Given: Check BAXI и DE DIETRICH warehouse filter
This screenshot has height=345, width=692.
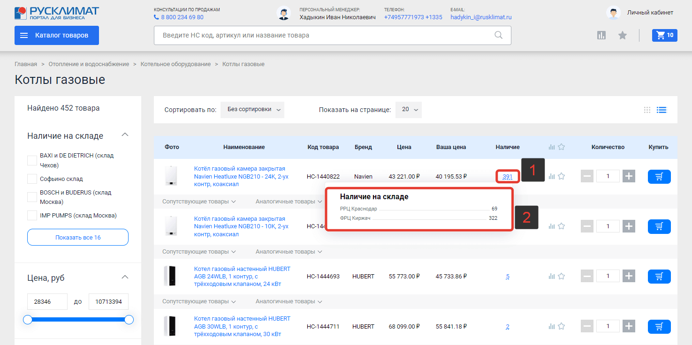Looking at the screenshot, I should click(x=32, y=160).
